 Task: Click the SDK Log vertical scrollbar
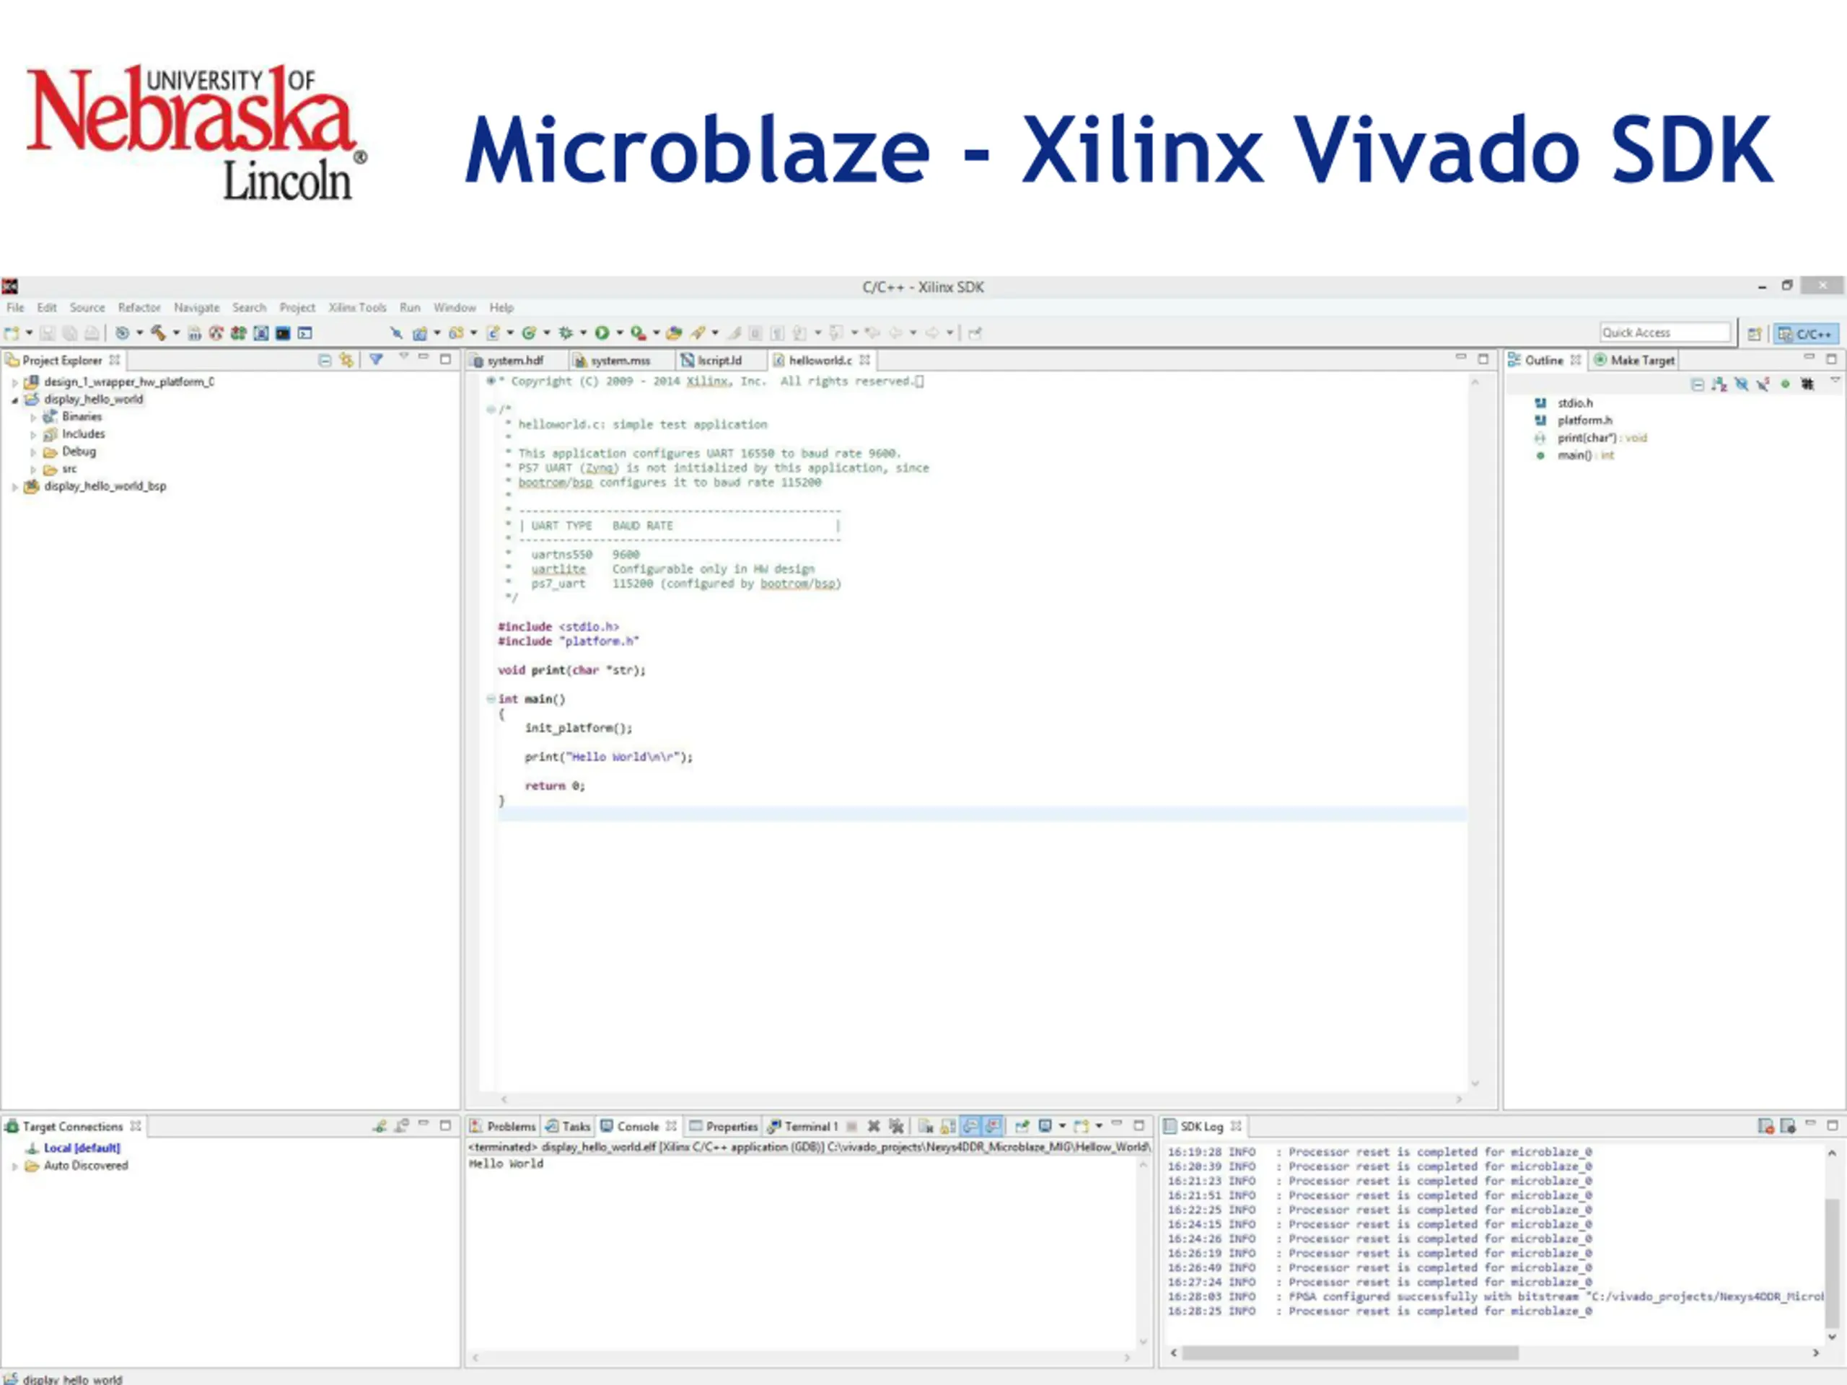(x=1832, y=1263)
